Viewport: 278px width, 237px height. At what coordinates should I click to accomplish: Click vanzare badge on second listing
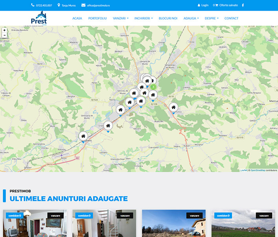coord(125,215)
